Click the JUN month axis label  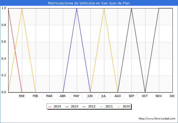(x=90, y=96)
